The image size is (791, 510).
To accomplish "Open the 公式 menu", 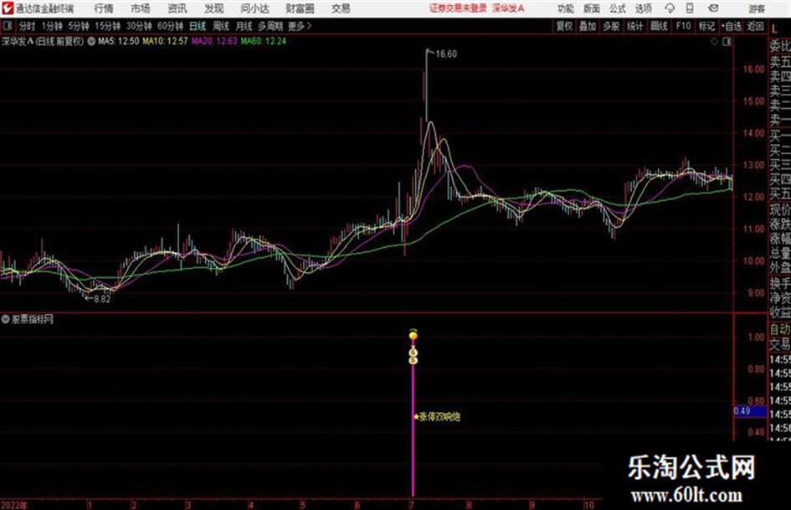I will click(618, 8).
